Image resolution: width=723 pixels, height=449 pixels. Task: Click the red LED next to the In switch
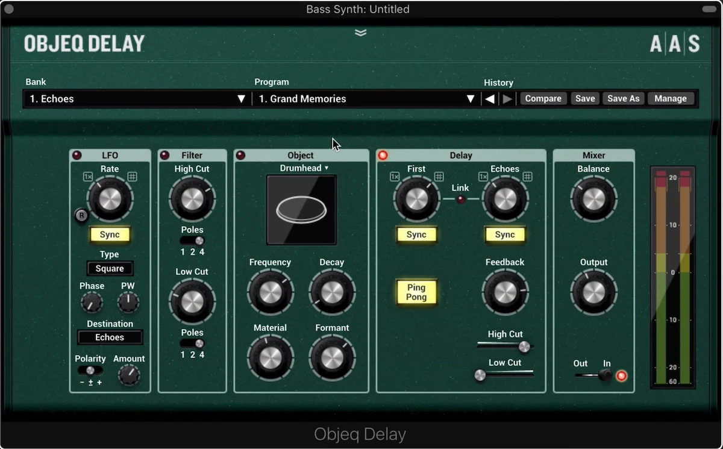click(x=622, y=376)
